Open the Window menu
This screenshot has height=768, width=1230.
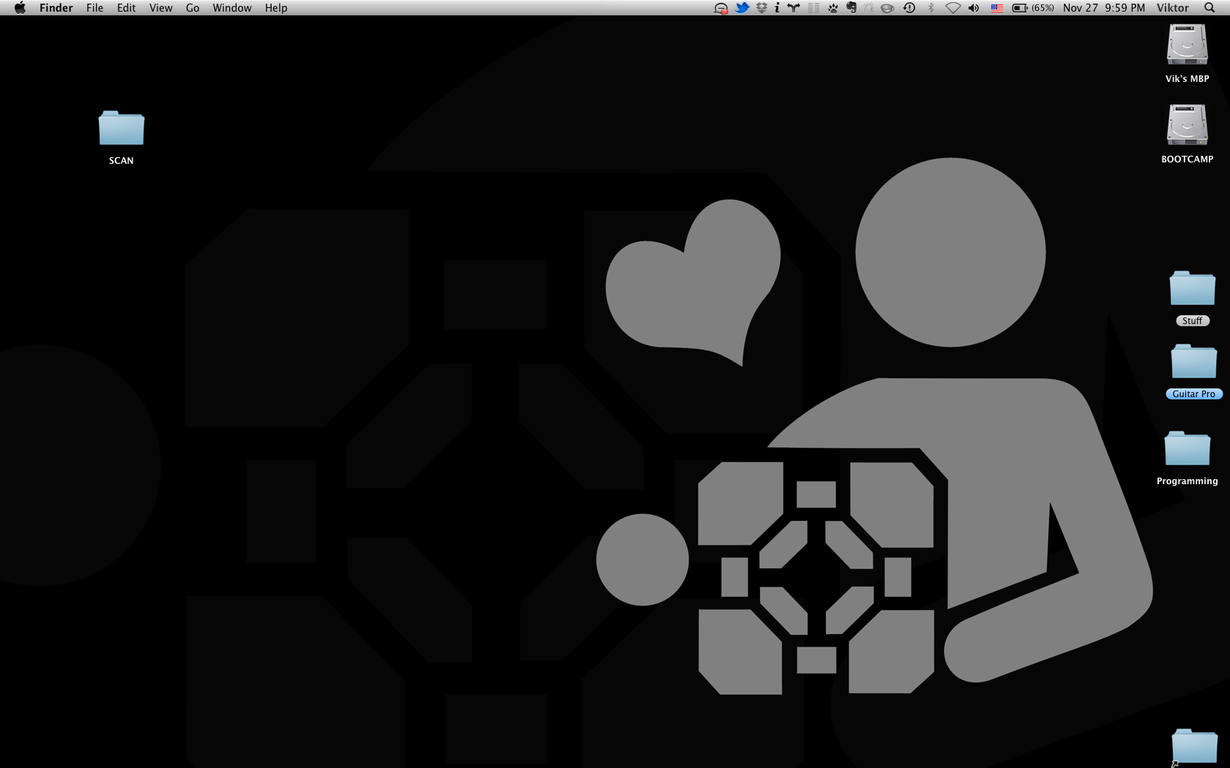232,8
